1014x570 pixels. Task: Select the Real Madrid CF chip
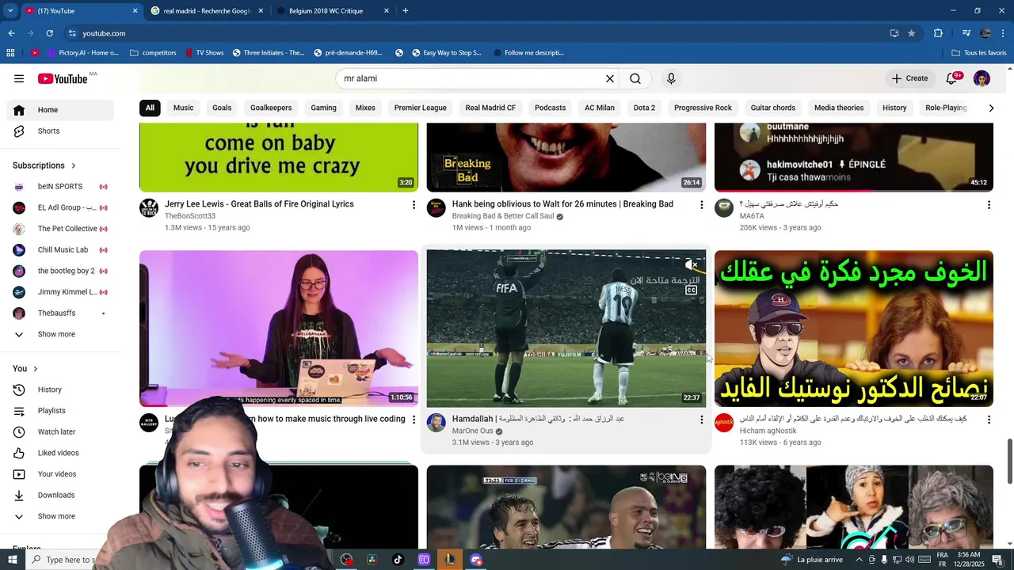[490, 108]
